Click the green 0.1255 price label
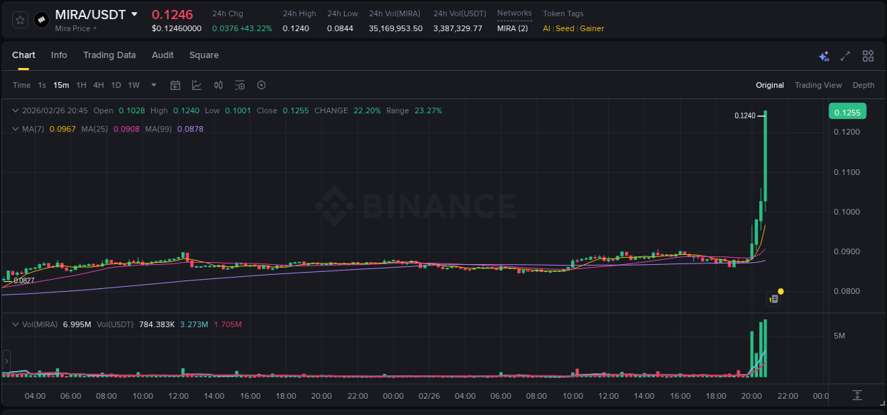887x415 pixels. tap(849, 111)
